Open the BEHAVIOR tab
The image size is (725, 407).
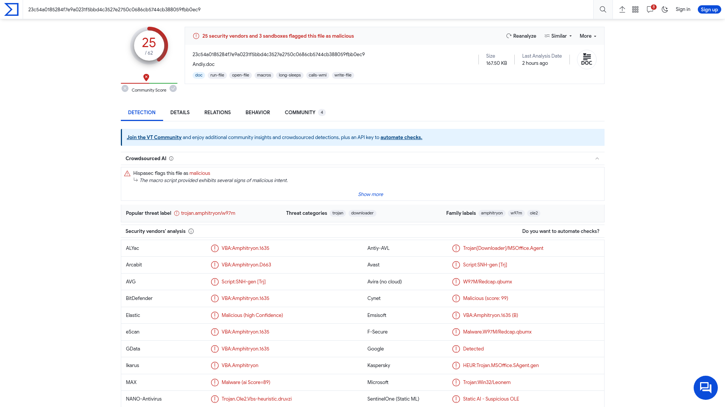click(258, 113)
